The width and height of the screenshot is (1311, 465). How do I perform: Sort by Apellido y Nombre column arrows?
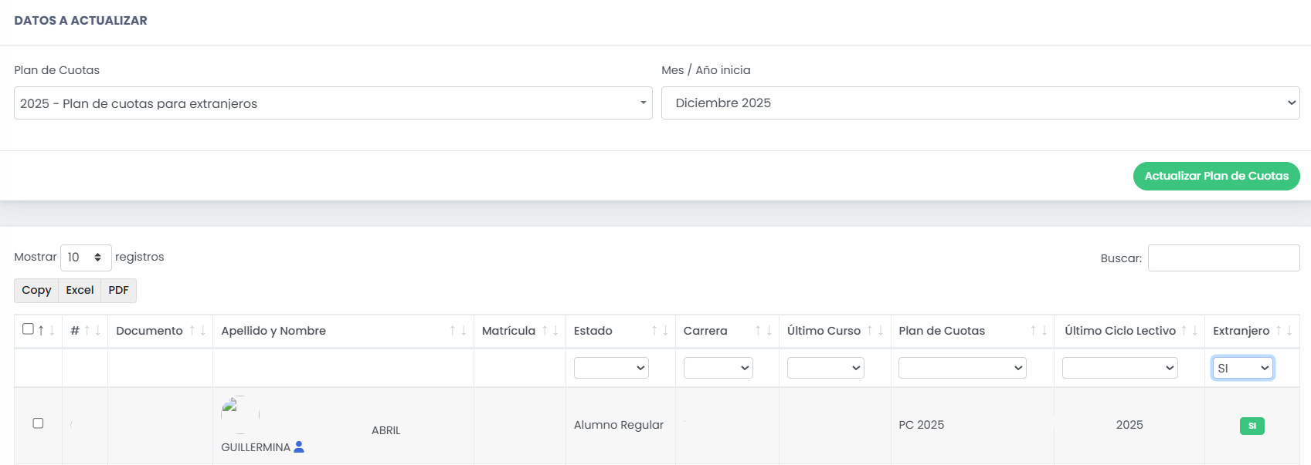coord(457,331)
